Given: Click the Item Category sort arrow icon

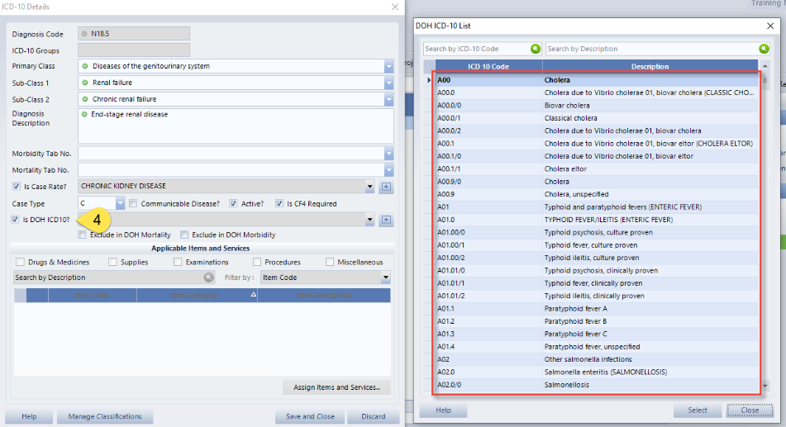Looking at the screenshot, I should (x=253, y=294).
